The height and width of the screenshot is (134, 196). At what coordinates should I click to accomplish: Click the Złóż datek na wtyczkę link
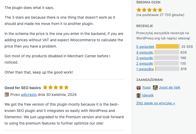point(156,103)
